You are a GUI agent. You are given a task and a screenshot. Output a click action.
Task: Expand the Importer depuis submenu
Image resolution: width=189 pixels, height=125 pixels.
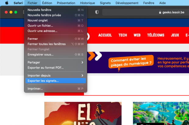click(55, 76)
